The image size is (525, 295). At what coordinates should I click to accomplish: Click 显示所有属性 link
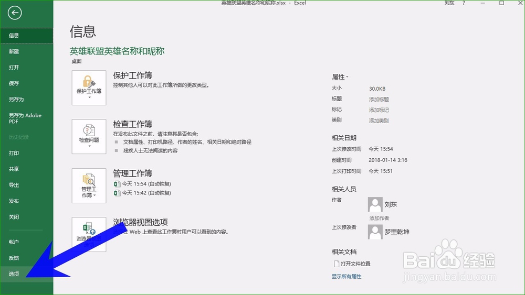[346, 276]
